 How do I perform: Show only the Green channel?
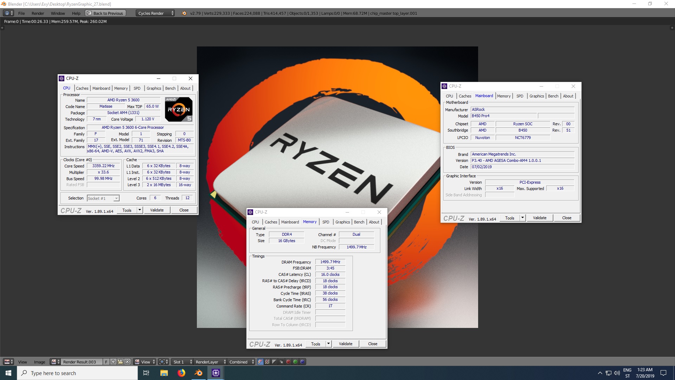coord(295,362)
